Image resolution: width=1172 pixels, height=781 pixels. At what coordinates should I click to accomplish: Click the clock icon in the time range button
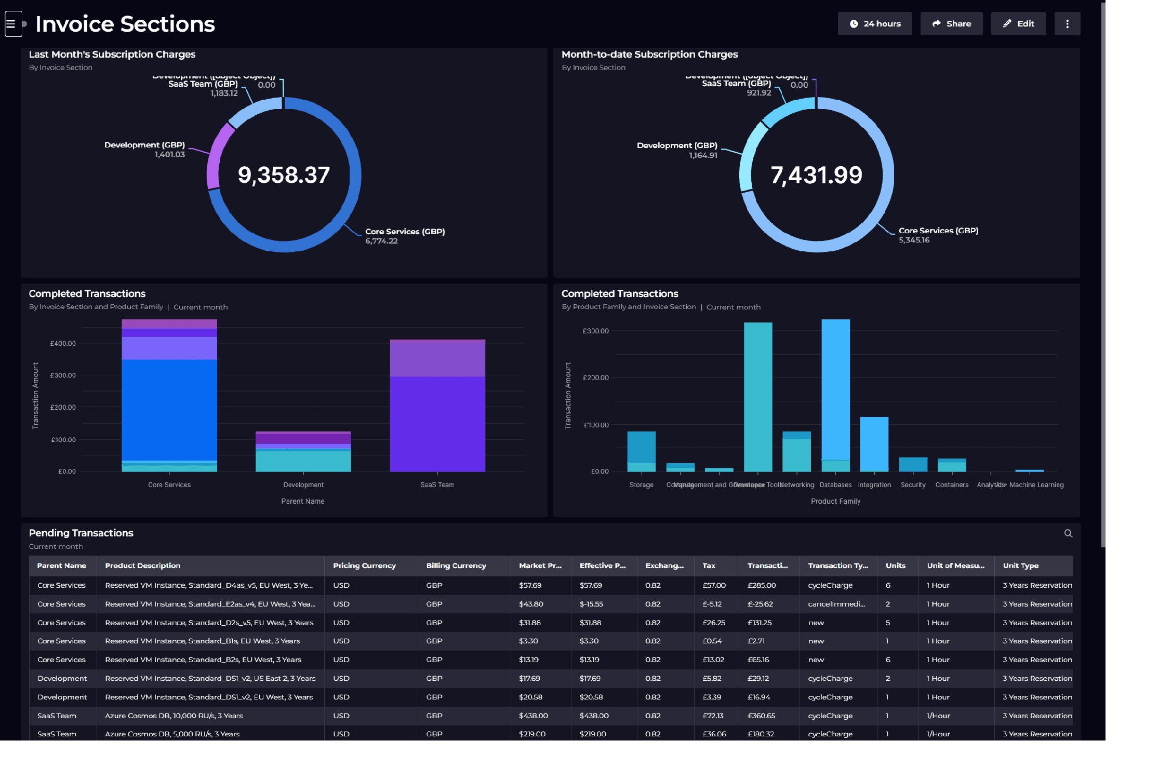[x=854, y=23]
